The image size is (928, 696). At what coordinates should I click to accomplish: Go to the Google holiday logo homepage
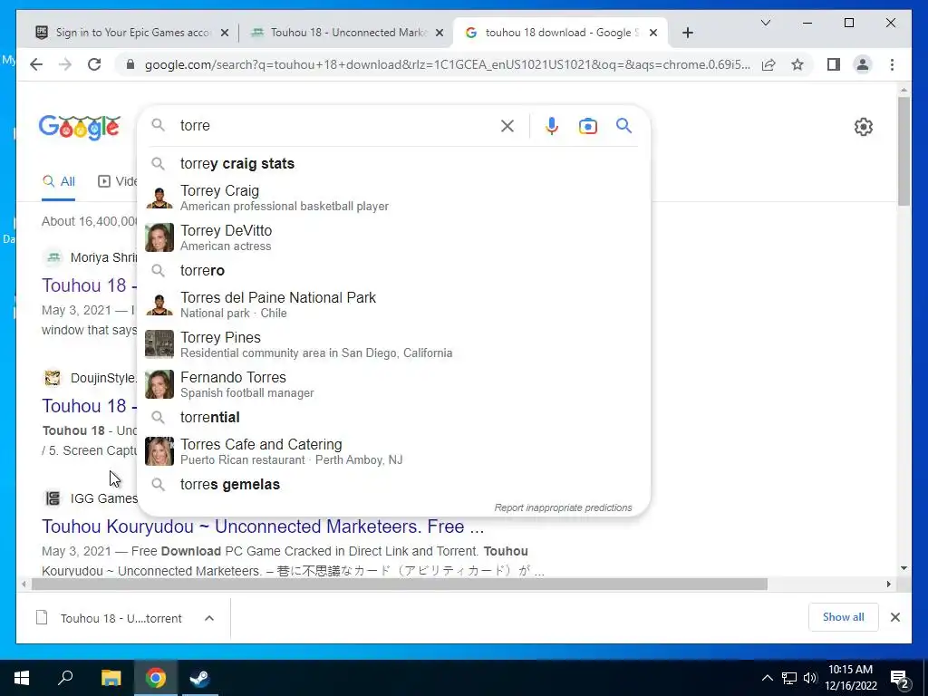pyautogui.click(x=80, y=127)
